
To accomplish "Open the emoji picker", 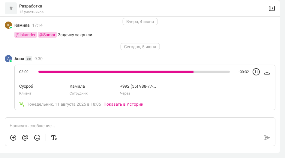I will coord(37,138).
